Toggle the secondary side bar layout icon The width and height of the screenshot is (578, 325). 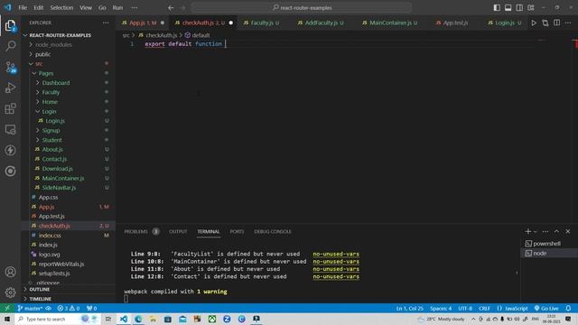coord(519,8)
